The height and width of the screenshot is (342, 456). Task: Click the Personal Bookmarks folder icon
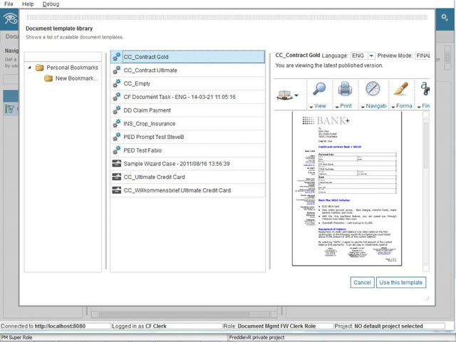tap(41, 68)
